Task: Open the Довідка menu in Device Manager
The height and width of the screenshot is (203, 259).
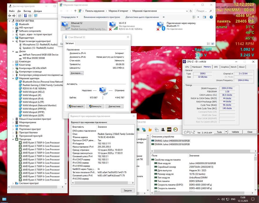Action: tap(38, 11)
